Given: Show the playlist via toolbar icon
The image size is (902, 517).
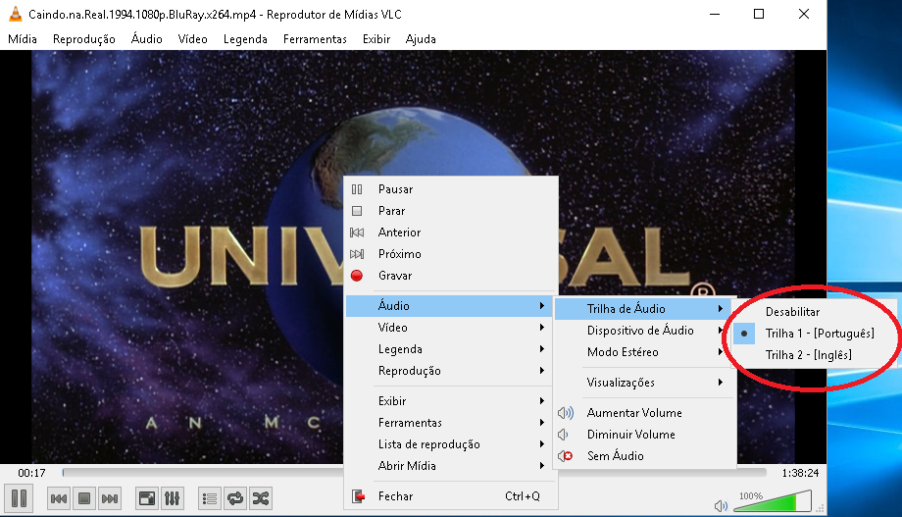Looking at the screenshot, I should tap(210, 498).
